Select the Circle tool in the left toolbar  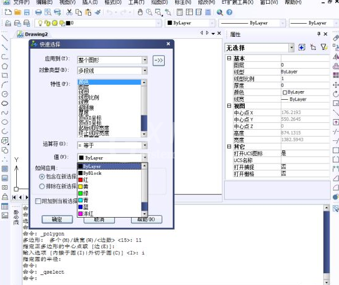[5, 94]
